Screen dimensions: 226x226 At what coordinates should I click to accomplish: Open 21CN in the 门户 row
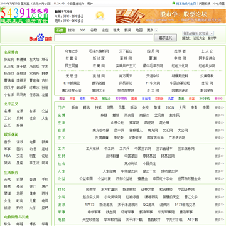point(169,107)
